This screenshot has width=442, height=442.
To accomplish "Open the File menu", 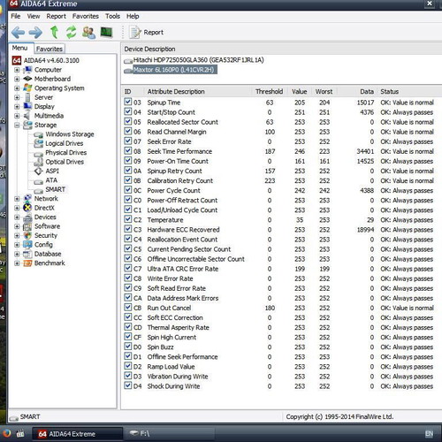I will point(16,16).
